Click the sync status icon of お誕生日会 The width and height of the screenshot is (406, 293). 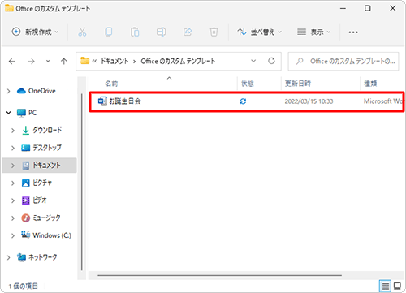[x=243, y=101]
